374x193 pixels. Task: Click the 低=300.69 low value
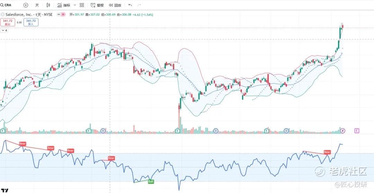(108, 15)
